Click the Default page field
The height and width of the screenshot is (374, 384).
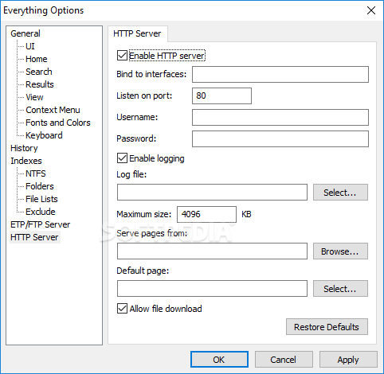coord(212,289)
